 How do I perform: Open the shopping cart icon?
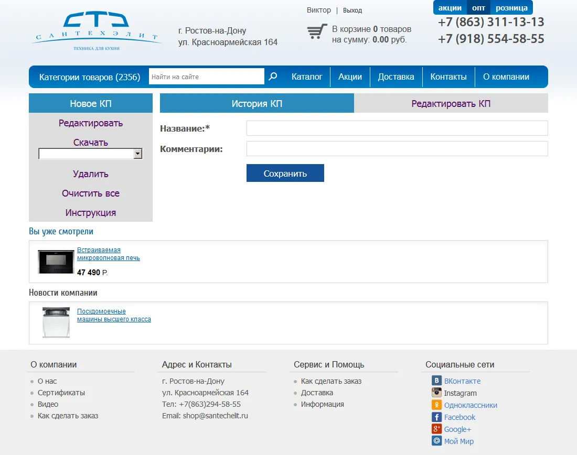(317, 31)
